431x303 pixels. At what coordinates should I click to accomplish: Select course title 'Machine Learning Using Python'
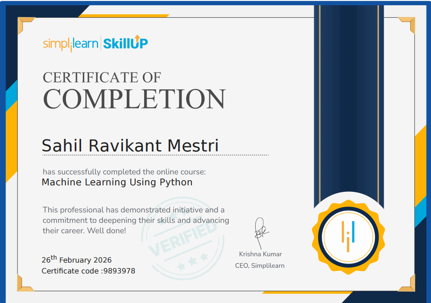click(x=117, y=182)
